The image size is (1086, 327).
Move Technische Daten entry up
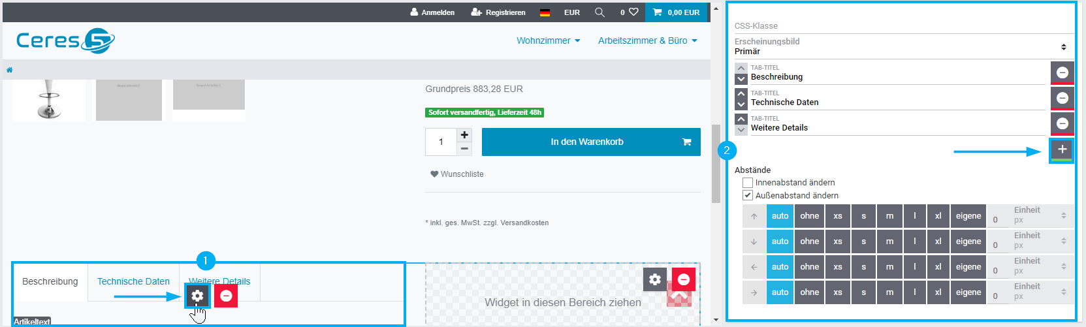[741, 93]
